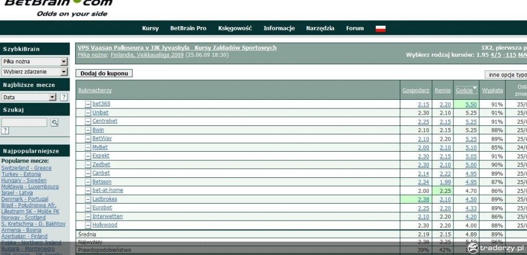Open the Lillestrøm SK - Molde FK match
Image resolution: width=527 pixels, height=255 pixels.
30,211
